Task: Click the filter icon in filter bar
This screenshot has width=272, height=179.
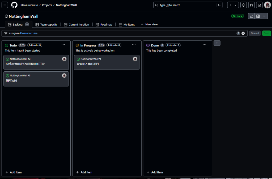Action: tap(6, 33)
